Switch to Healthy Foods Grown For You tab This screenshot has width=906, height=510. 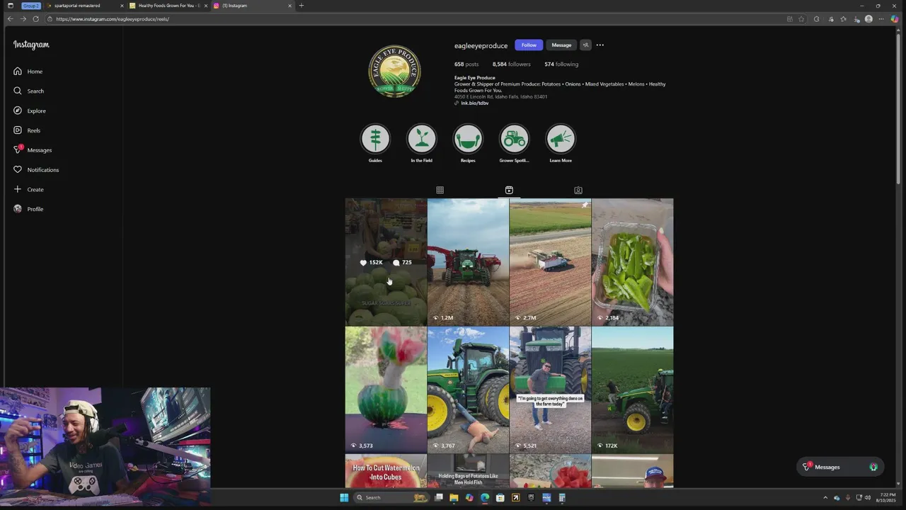(168, 6)
